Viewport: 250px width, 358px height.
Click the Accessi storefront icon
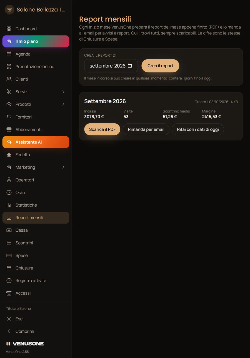coord(9,293)
